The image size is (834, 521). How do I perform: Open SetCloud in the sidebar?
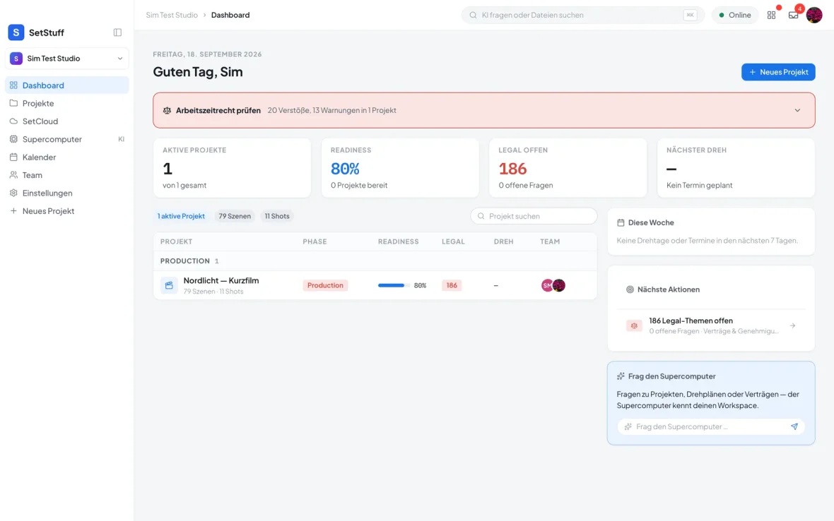(67, 121)
